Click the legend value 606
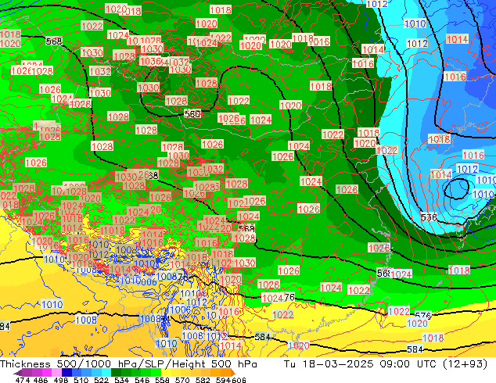This screenshot has width=496, height=383. click(x=239, y=380)
